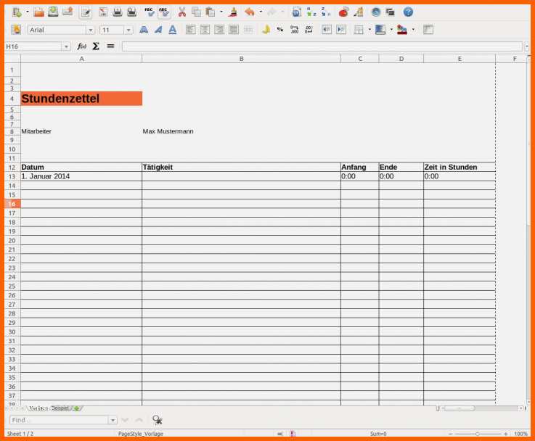The height and width of the screenshot is (441, 535).
Task: Expand the formula bar arrow
Action: [527, 46]
